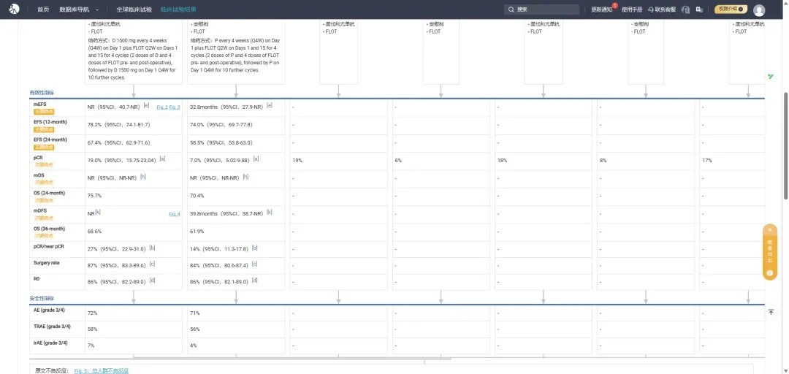Click the dropdown chevron next to 数据库导航

tap(96, 9)
